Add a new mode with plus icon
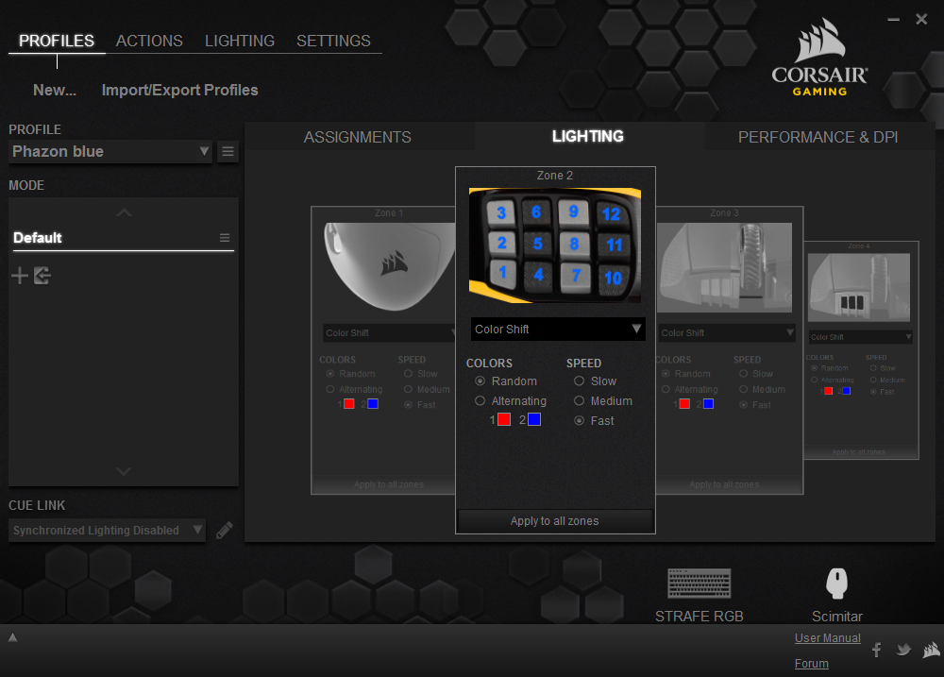944x677 pixels. tap(20, 276)
